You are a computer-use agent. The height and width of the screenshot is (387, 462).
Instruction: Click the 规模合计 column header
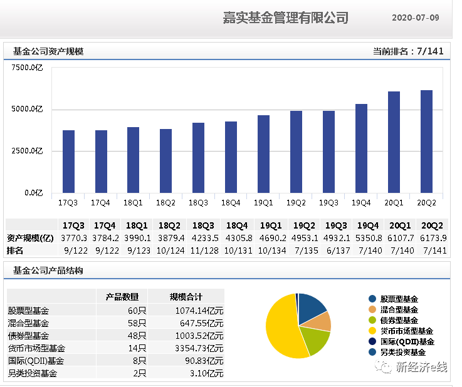[186, 297]
